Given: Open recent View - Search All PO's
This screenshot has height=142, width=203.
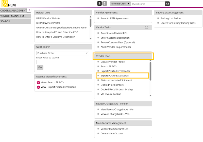Looking at the screenshot, I should (x=52, y=82).
